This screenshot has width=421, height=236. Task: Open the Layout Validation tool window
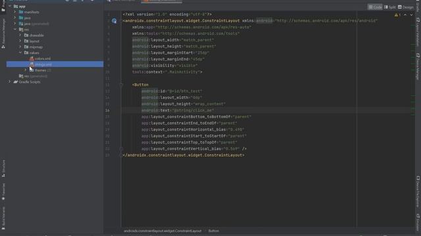tap(418, 32)
